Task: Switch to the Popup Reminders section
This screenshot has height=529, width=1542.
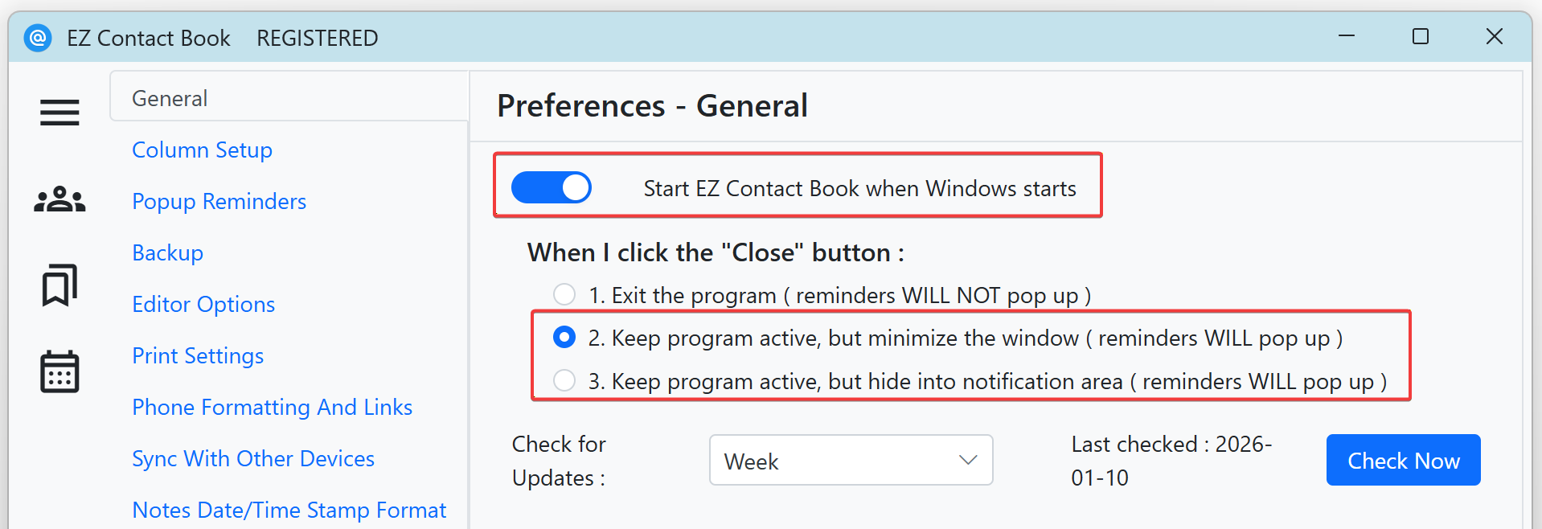Action: 219,201
